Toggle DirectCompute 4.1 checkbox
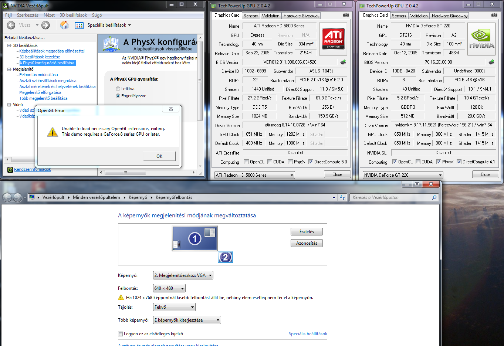Screen dimensions: 504x346 [x=459, y=162]
